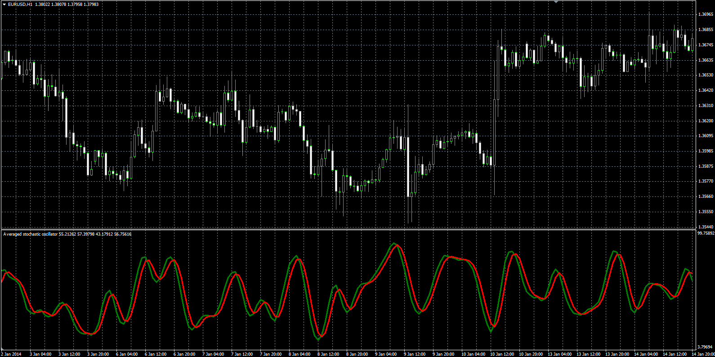Click the 1.36095 price scale label
715x357 pixels.
706,136
